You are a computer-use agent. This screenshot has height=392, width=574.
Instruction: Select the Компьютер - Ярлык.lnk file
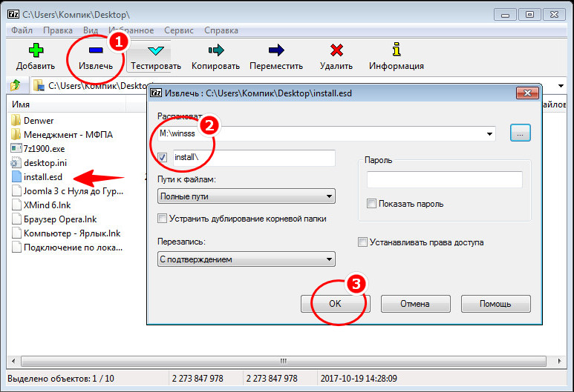click(x=67, y=233)
